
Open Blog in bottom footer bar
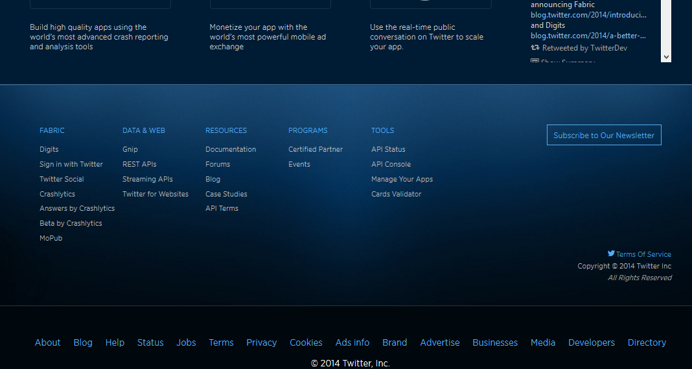[83, 342]
